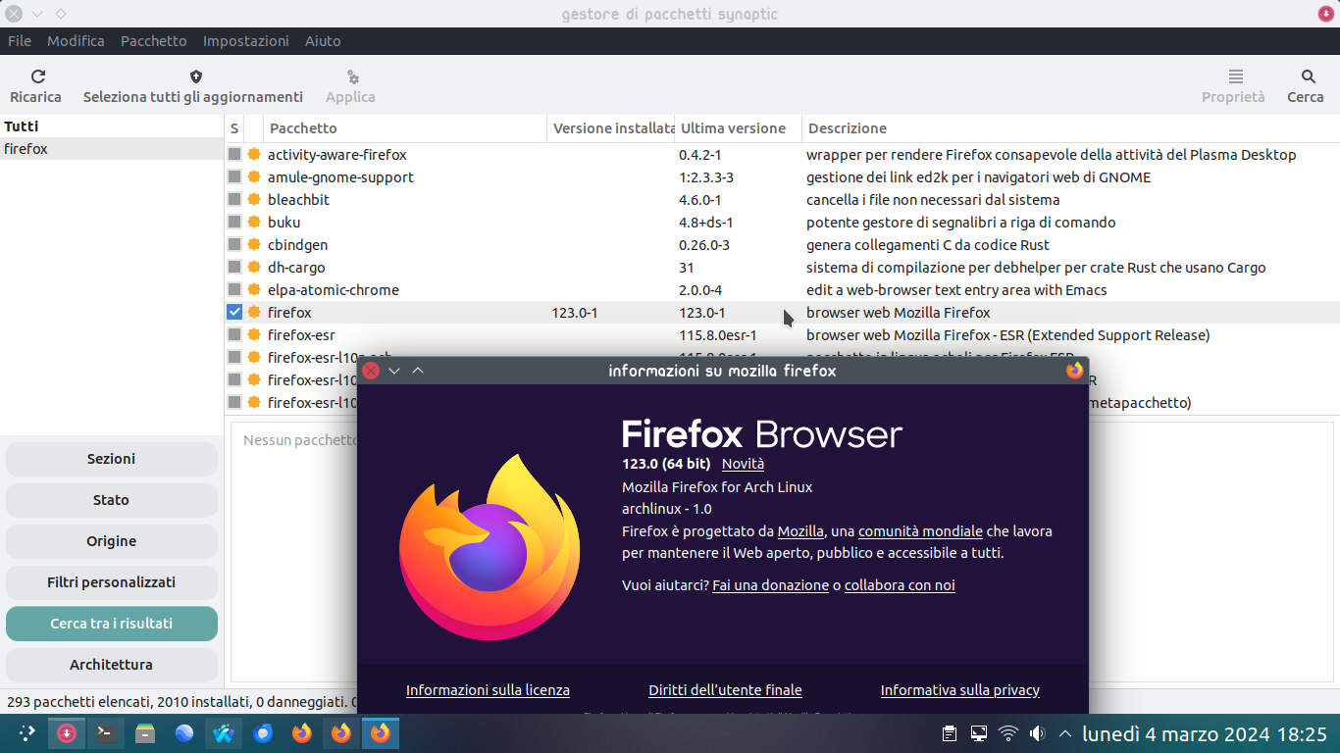Open the Aiuto menu
This screenshot has height=753, width=1340.
pos(323,41)
